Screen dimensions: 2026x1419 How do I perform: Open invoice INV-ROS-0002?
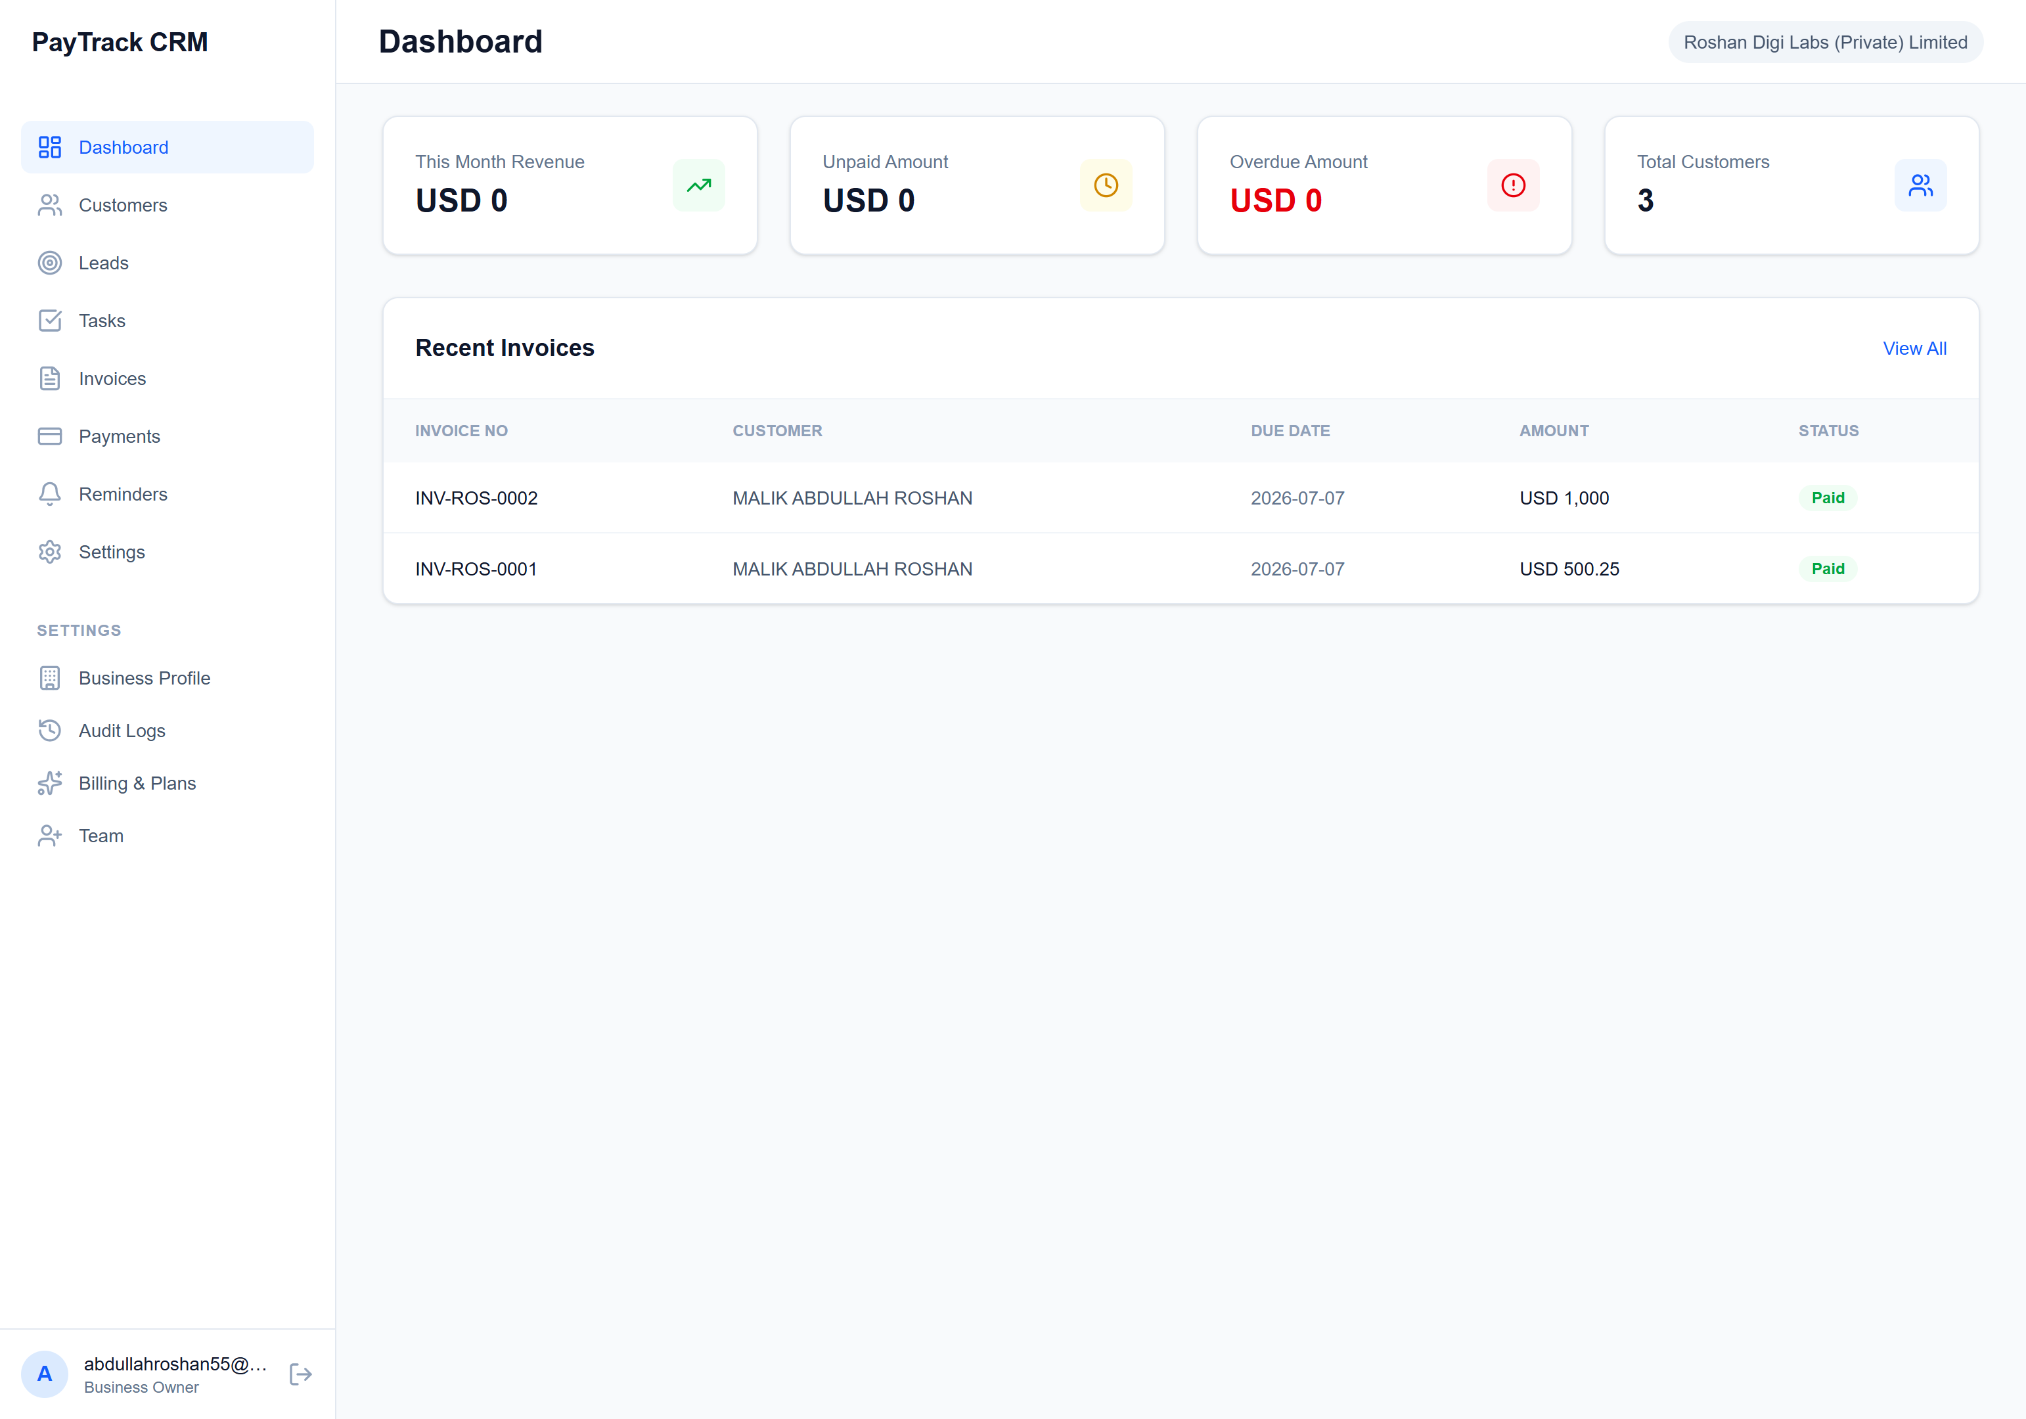point(476,498)
